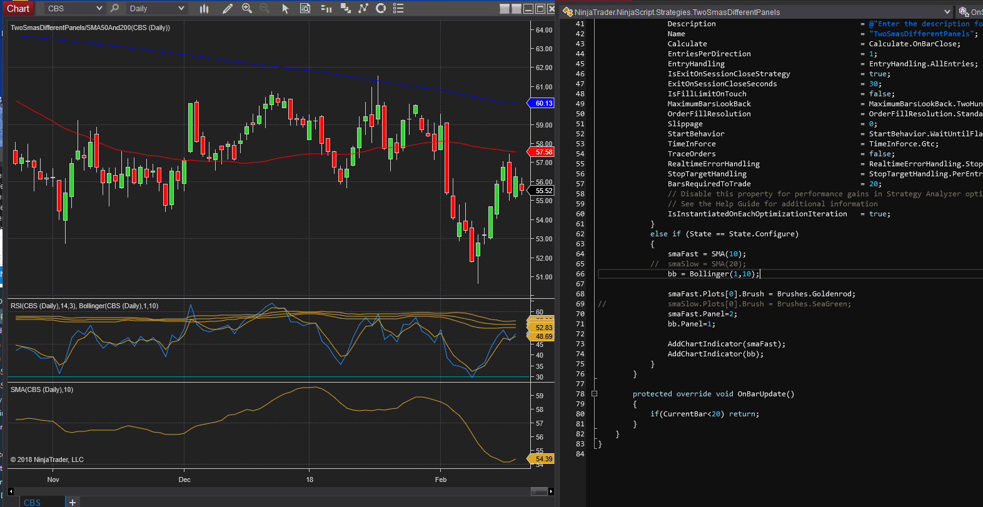Select the cursor pointer tool
Viewport: 983px width, 507px height.
[286, 8]
